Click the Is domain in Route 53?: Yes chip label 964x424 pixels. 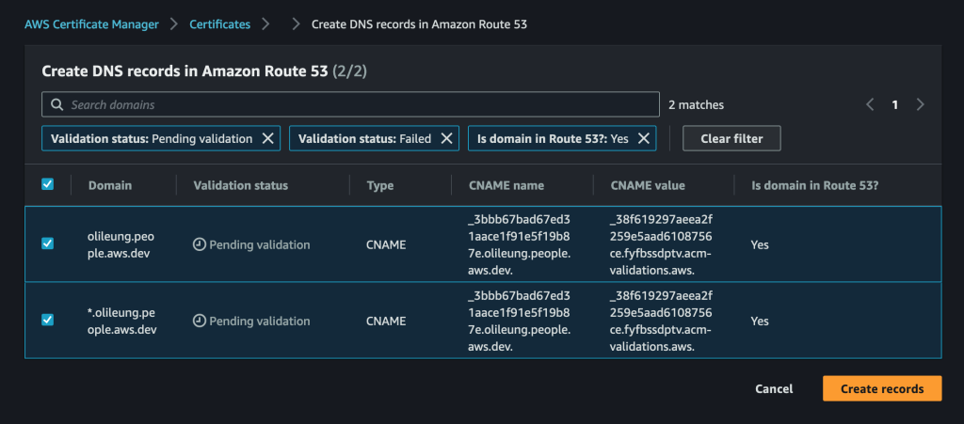[553, 139]
